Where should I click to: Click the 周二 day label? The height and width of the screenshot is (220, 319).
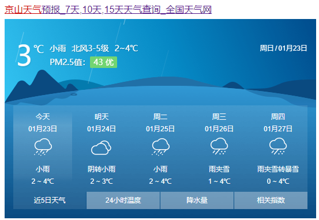(x=160, y=117)
